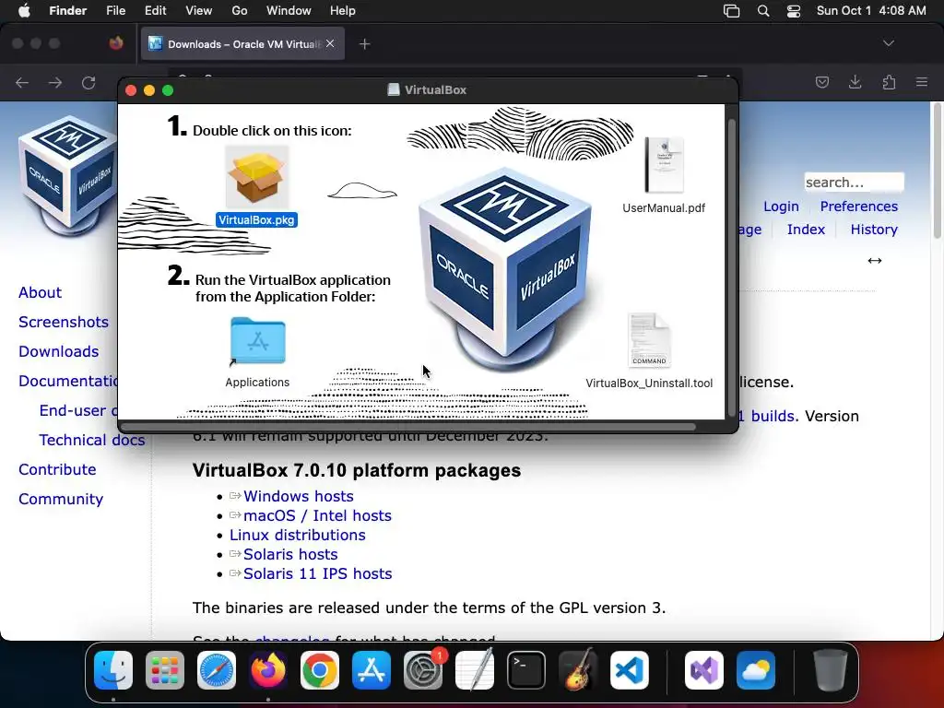The width and height of the screenshot is (944, 708).
Task: Launch Google Chrome from the Dock
Action: click(x=320, y=670)
